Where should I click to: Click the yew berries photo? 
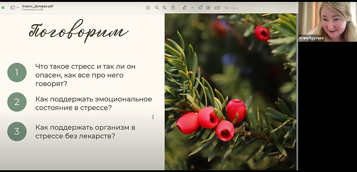coord(231,92)
